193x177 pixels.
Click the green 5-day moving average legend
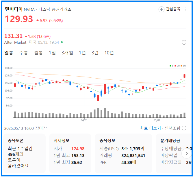(x=171, y=66)
